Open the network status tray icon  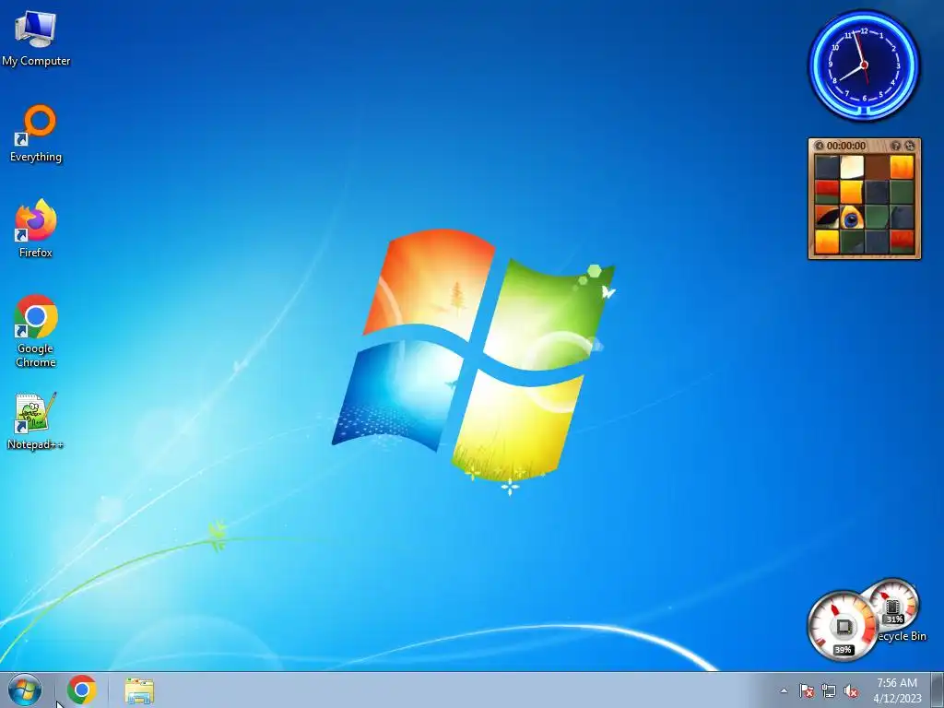click(x=829, y=690)
